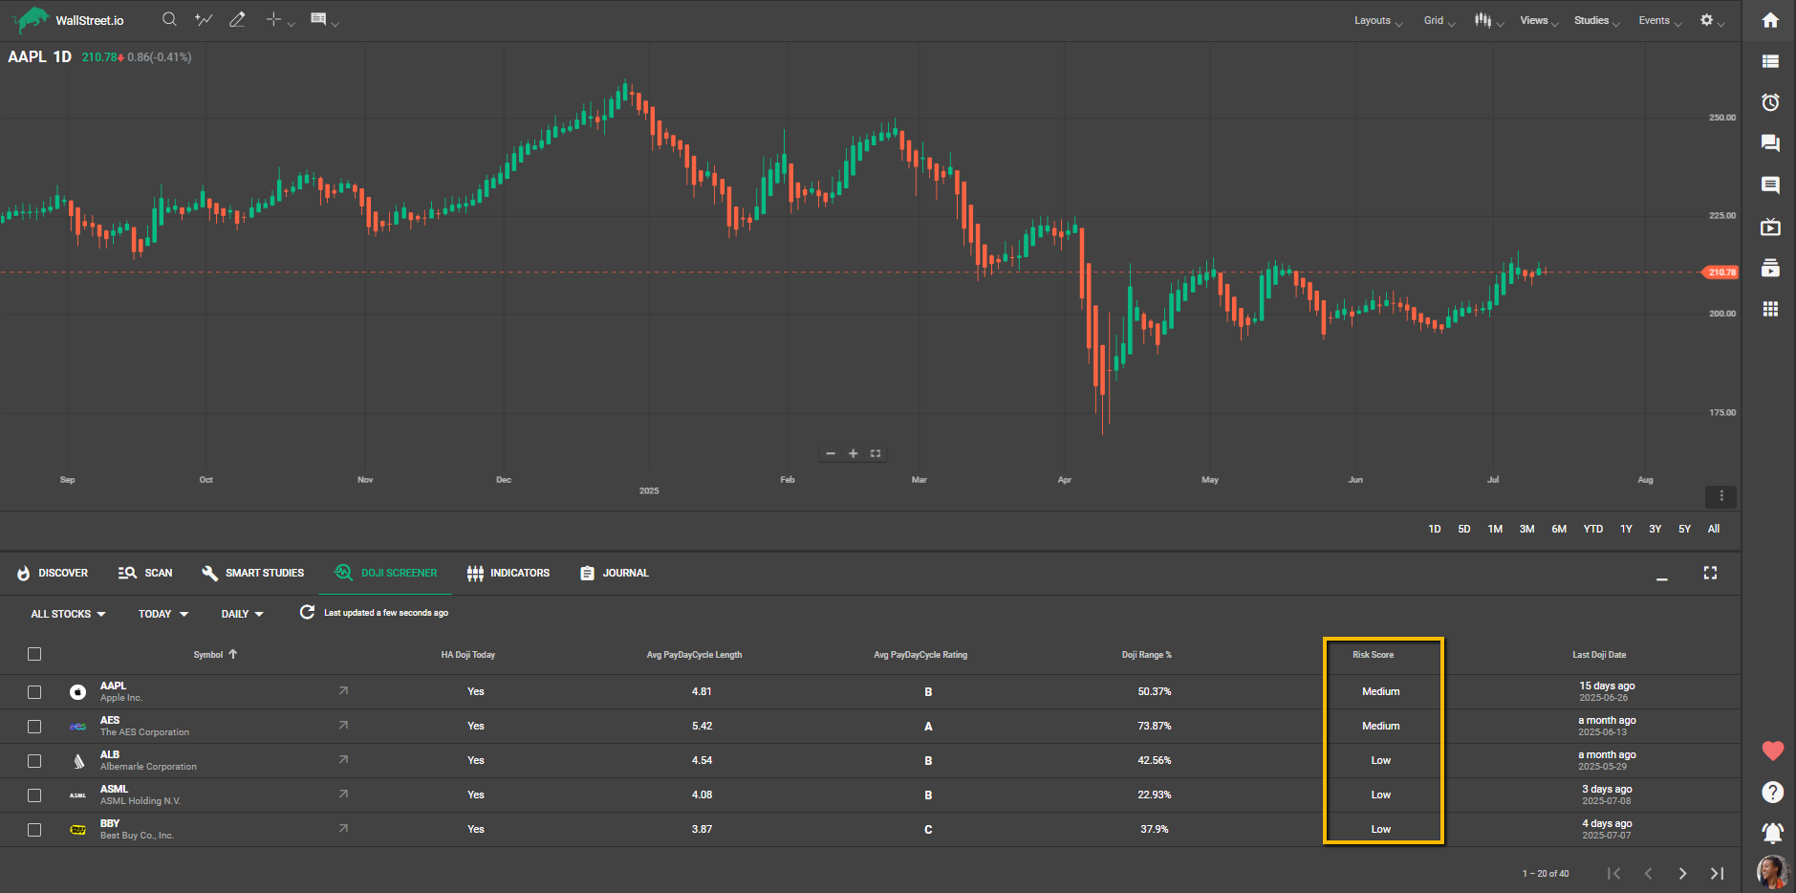This screenshot has width=1796, height=893.
Task: Zoom out the chart with minus
Action: [831, 453]
